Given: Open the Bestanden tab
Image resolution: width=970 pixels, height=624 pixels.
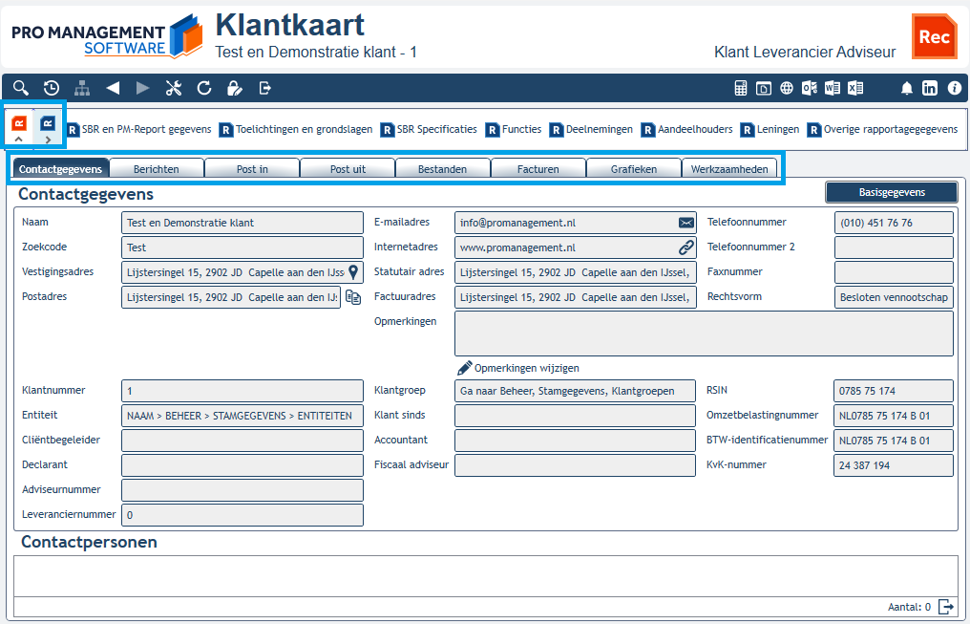Looking at the screenshot, I should coord(442,169).
